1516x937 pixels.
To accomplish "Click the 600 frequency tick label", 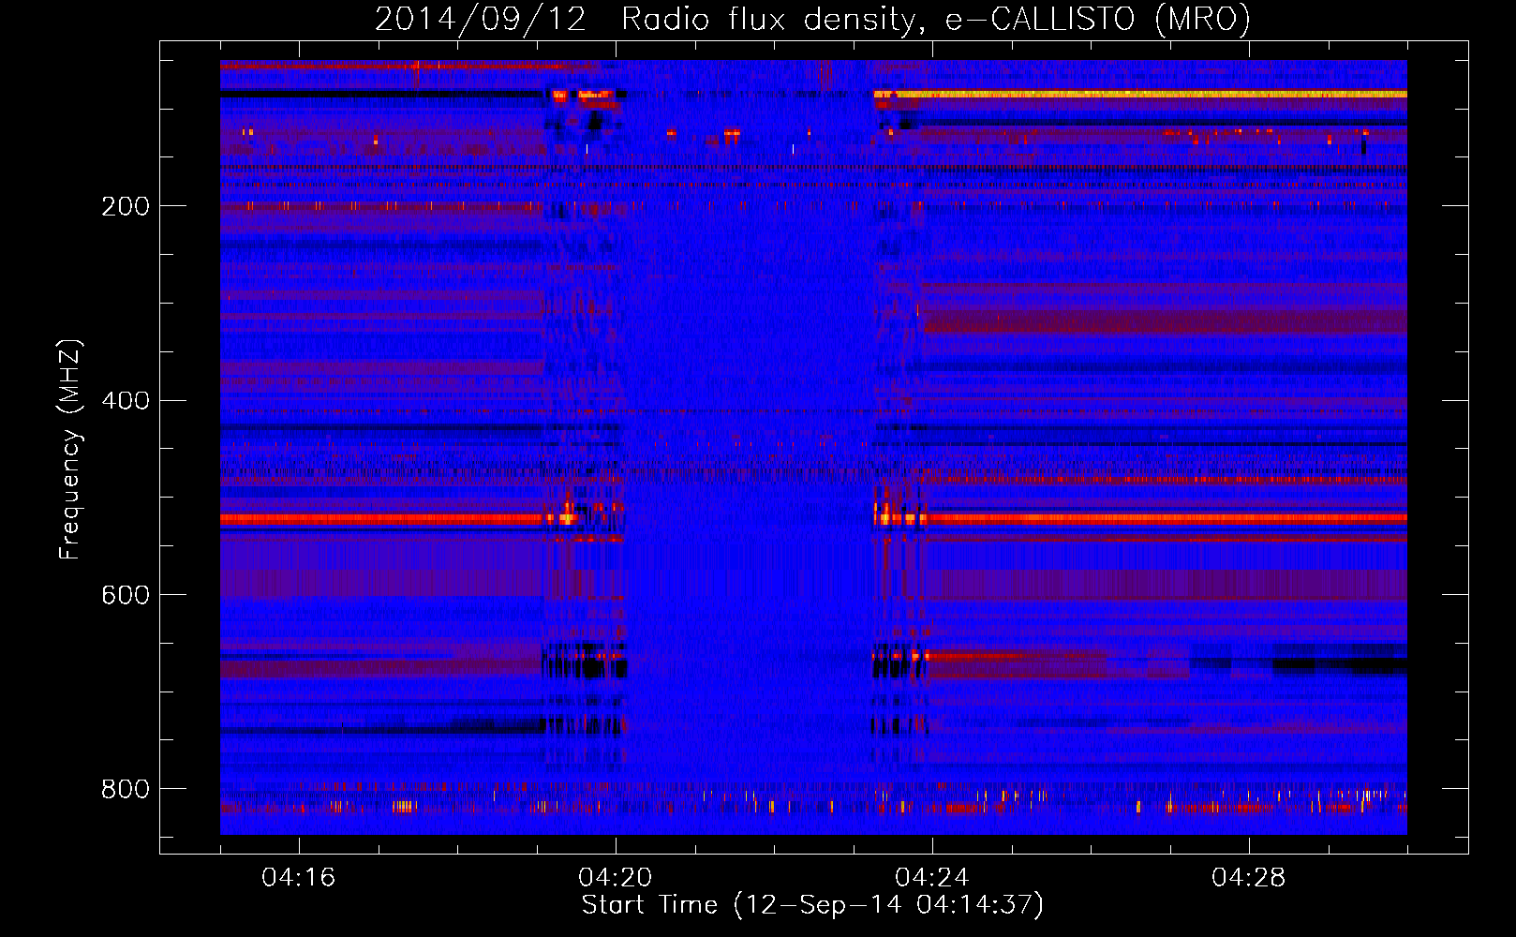I will pos(126,595).
